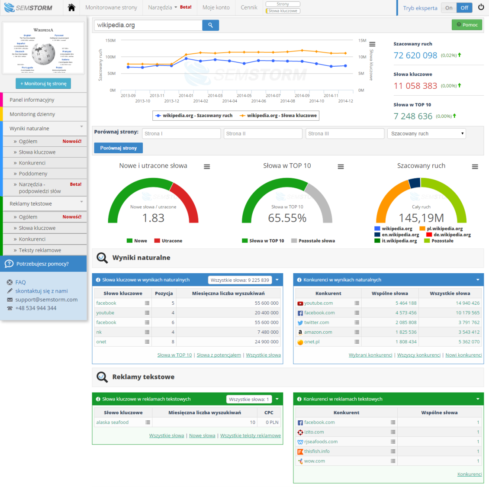This screenshot has width=489, height=487.
Task: Open Słowa z potencjałem link
Action: (x=219, y=355)
